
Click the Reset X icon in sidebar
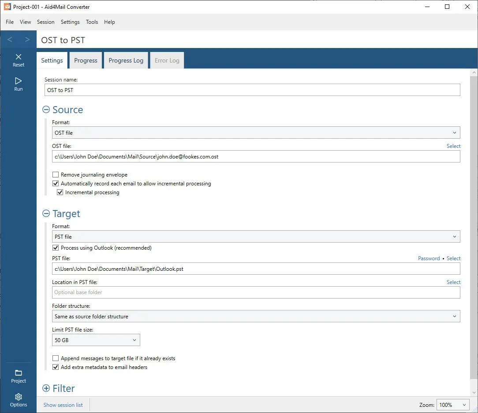(x=18, y=57)
